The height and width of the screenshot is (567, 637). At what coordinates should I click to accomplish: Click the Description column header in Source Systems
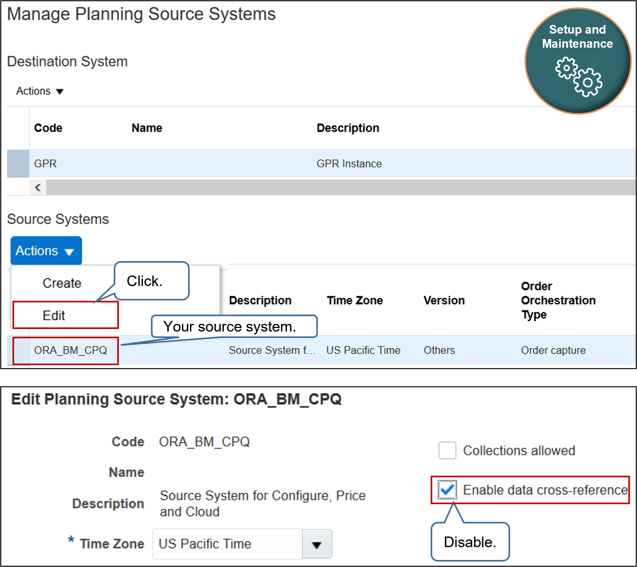260,300
